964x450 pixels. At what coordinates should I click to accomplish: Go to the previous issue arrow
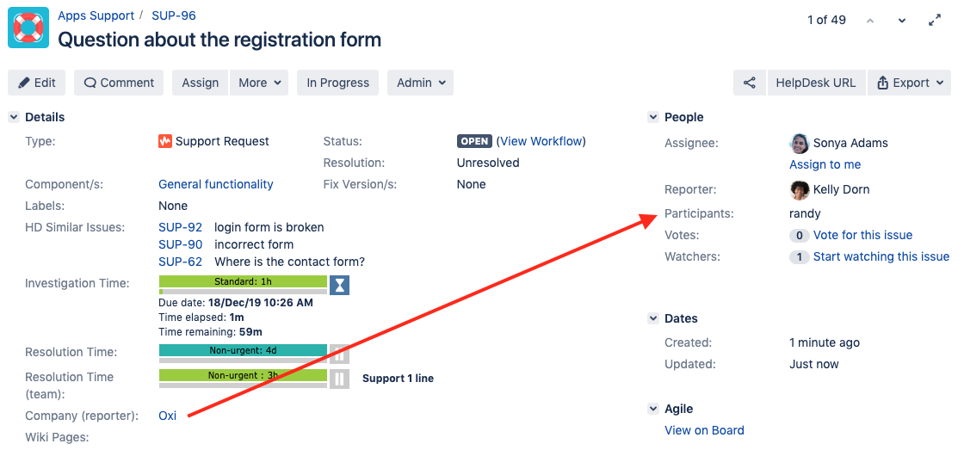870,21
